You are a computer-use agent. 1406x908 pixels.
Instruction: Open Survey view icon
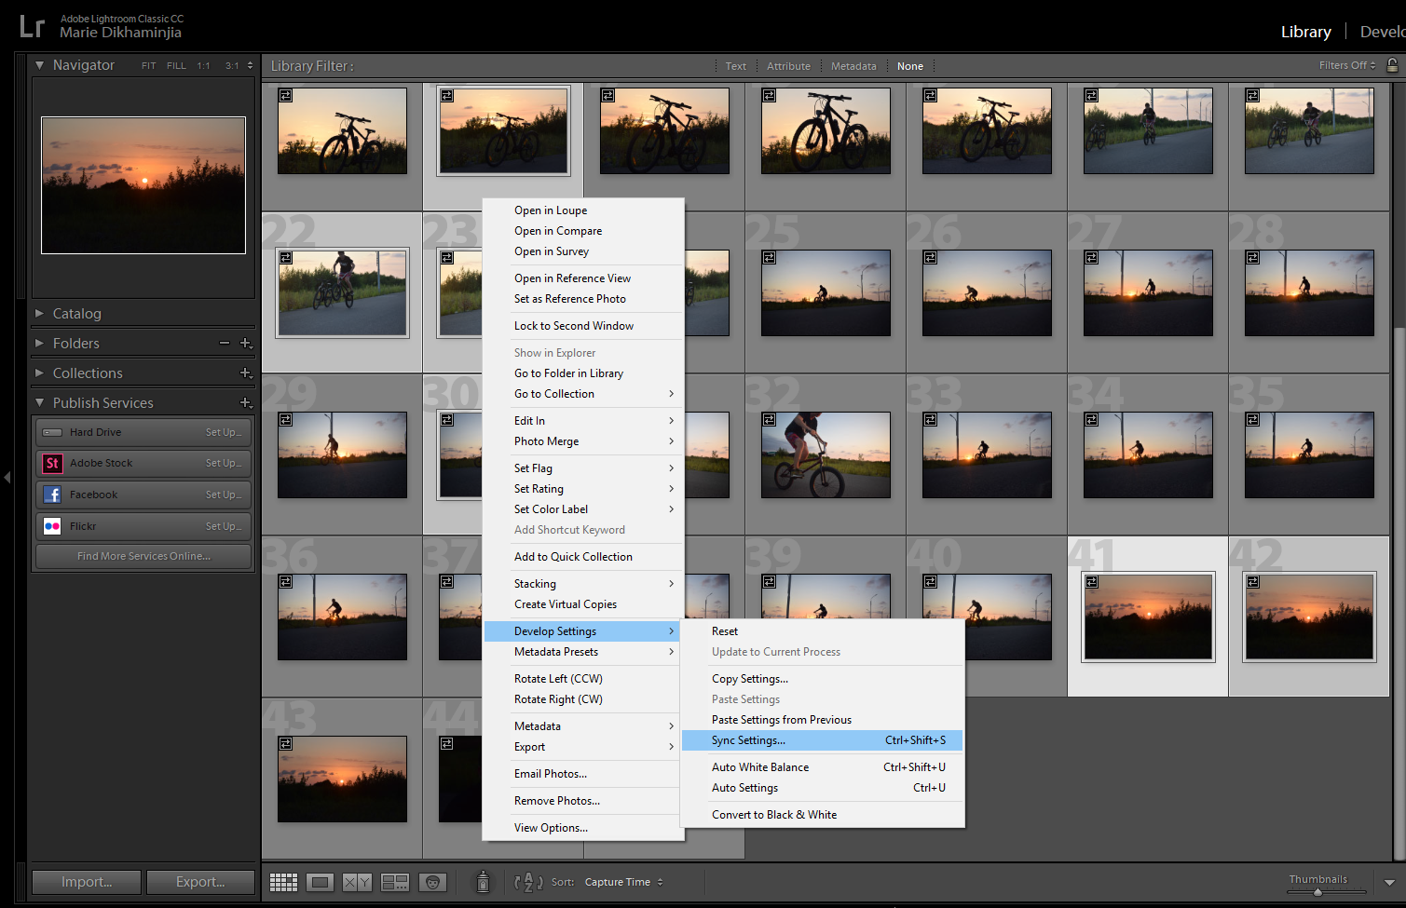[x=395, y=882]
